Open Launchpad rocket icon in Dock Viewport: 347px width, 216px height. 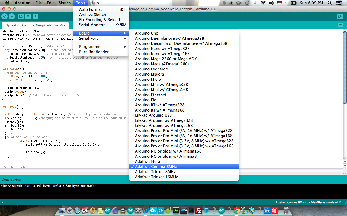click(69, 210)
